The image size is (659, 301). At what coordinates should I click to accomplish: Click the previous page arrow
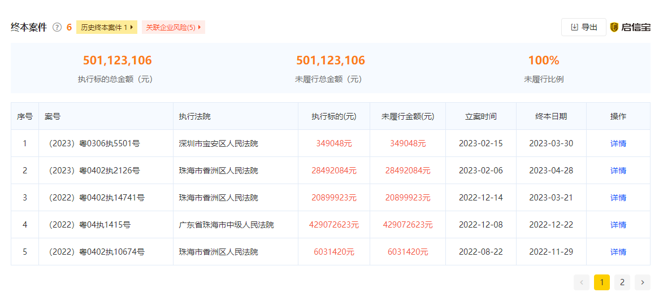coord(581,282)
